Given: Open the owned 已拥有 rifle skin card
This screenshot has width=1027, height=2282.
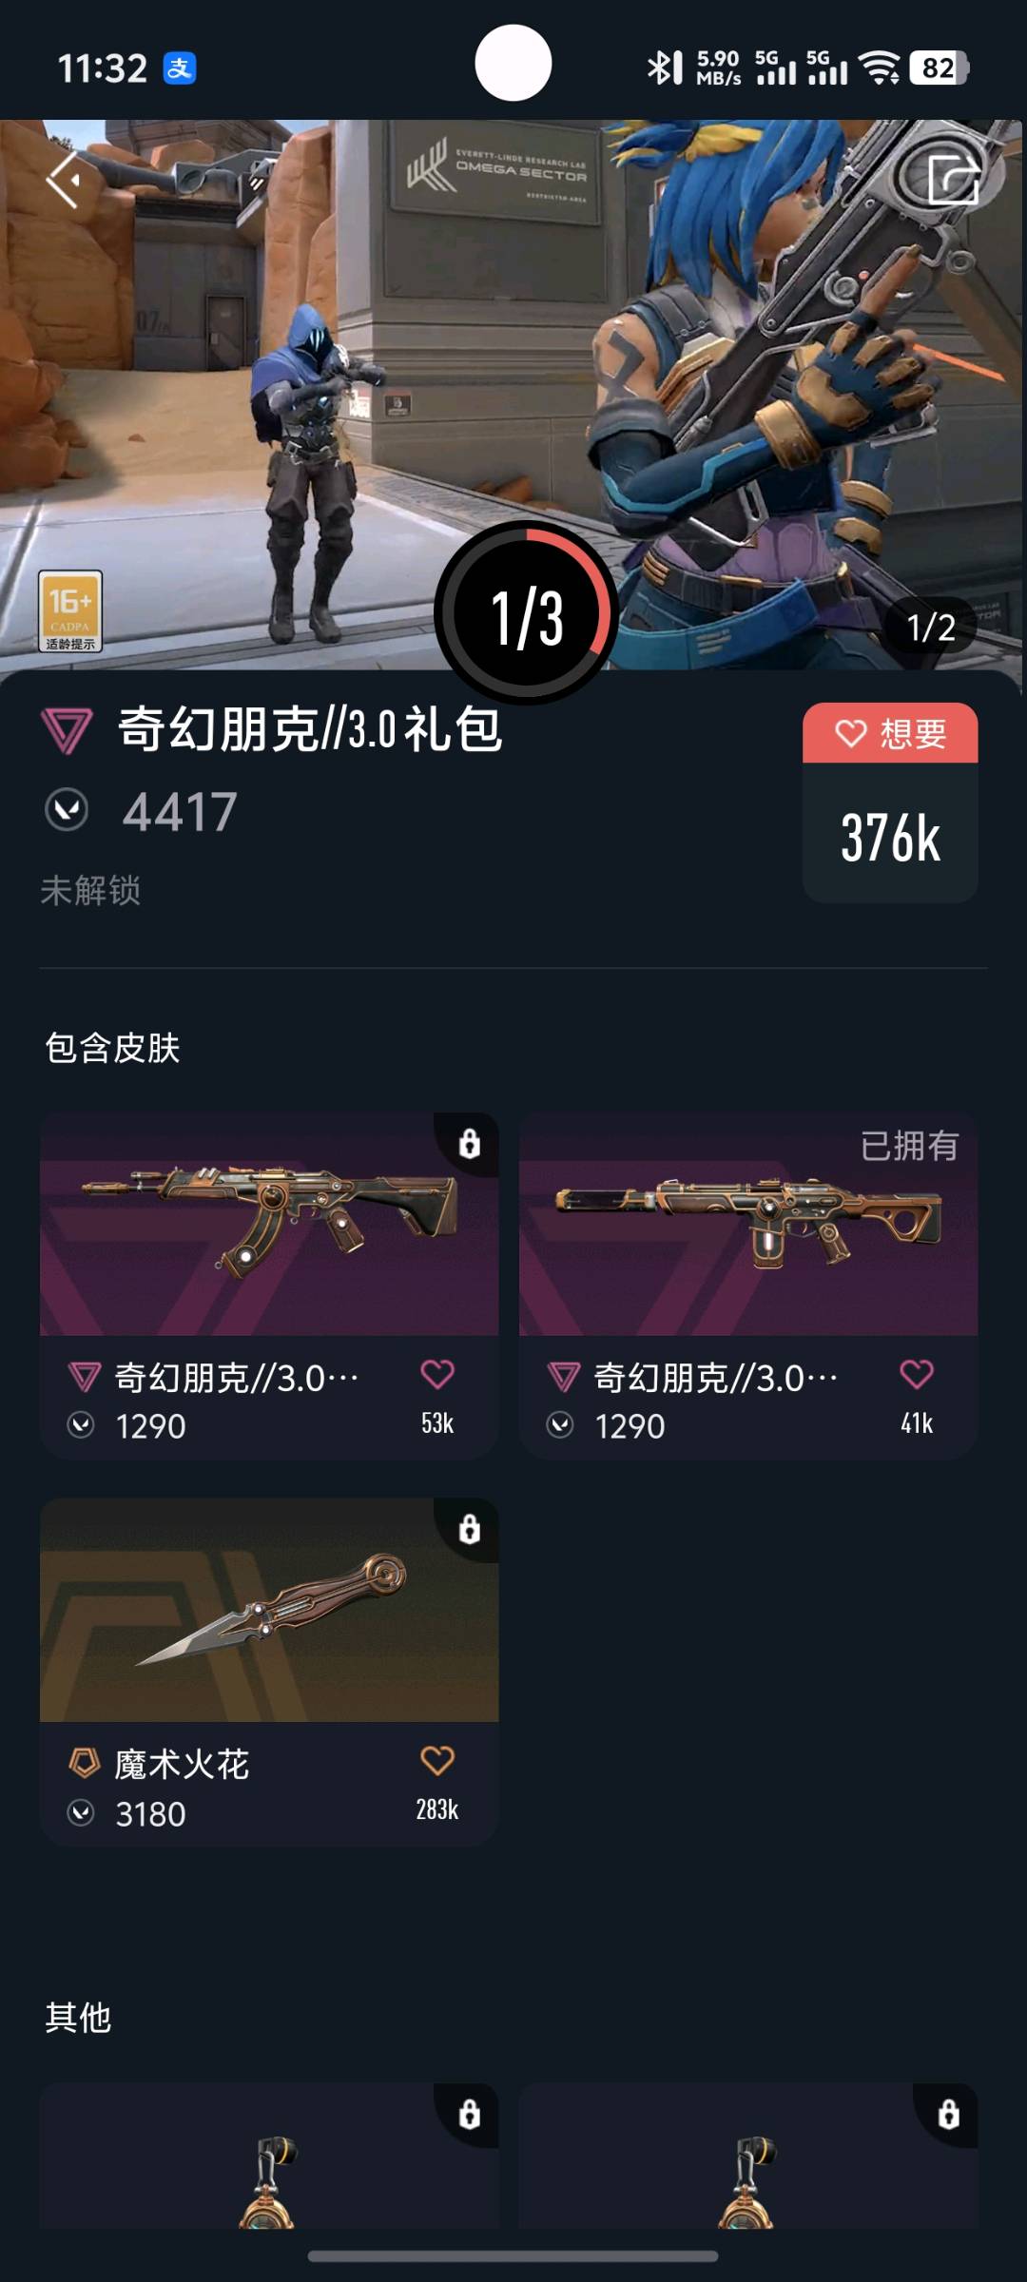Looking at the screenshot, I should coord(748,1286).
